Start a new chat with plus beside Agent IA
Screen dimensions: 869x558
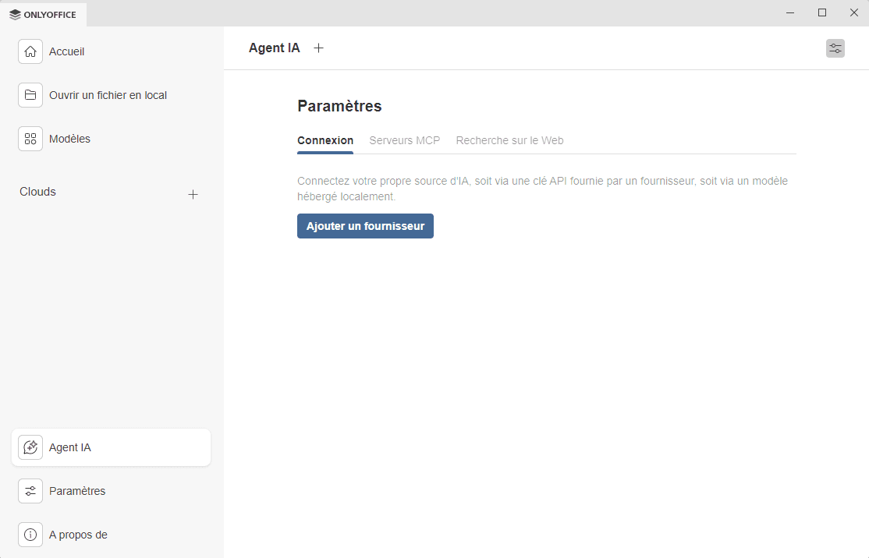click(x=318, y=48)
